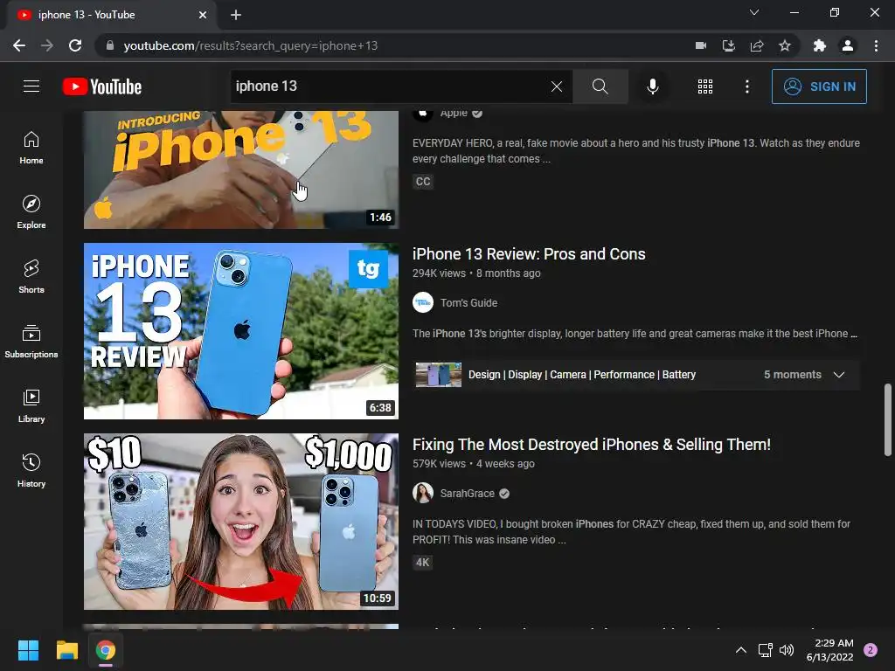Show hidden system tray icons

coord(741,650)
